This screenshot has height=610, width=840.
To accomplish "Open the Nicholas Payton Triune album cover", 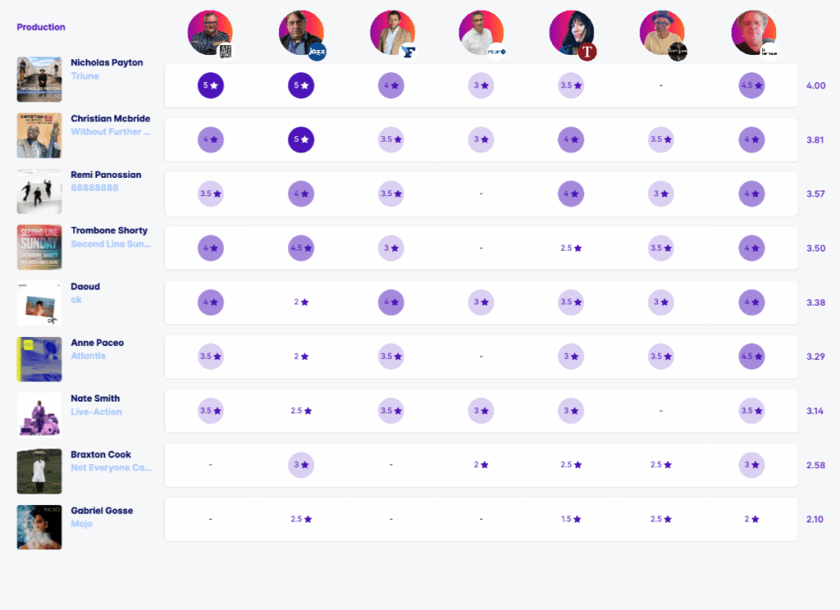I will [39, 80].
